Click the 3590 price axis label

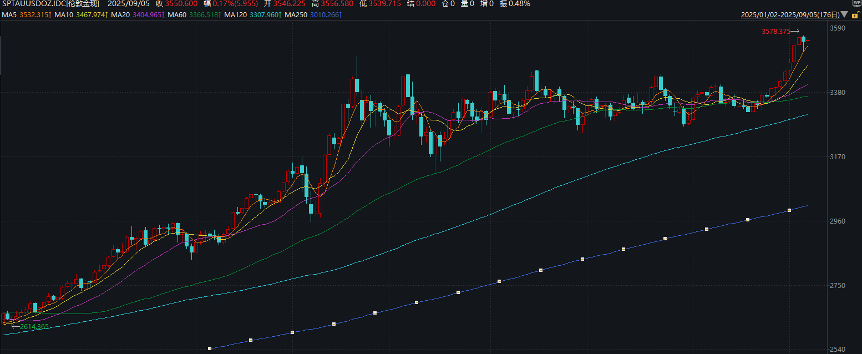pos(838,28)
